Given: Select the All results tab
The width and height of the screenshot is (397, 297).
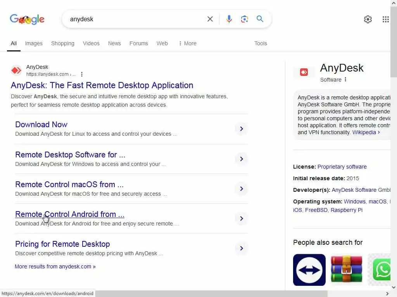Looking at the screenshot, I should coord(14,43).
